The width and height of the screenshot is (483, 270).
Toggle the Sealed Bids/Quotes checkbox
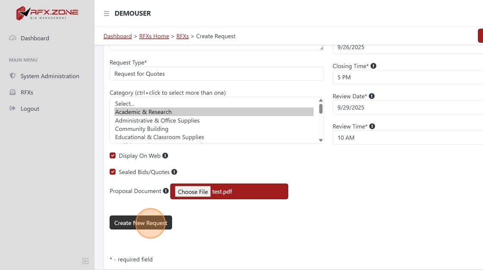tap(113, 172)
